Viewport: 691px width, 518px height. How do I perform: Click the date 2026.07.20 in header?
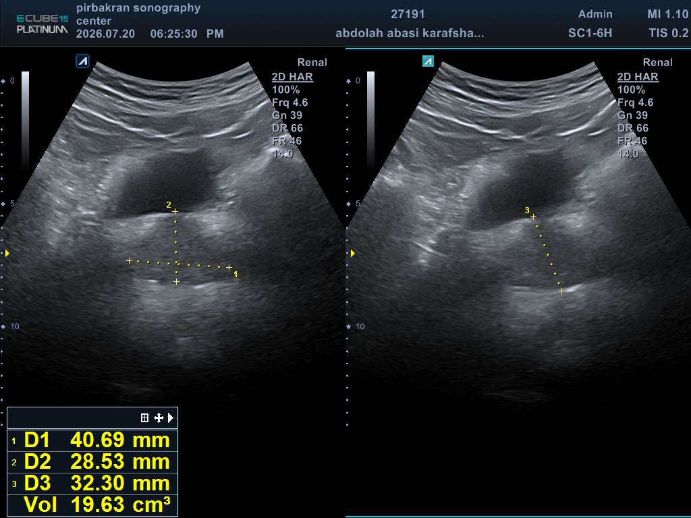105,34
